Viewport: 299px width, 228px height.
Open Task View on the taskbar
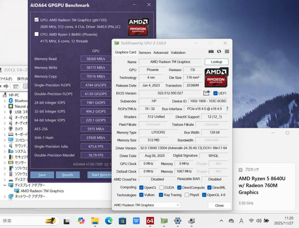point(67,221)
